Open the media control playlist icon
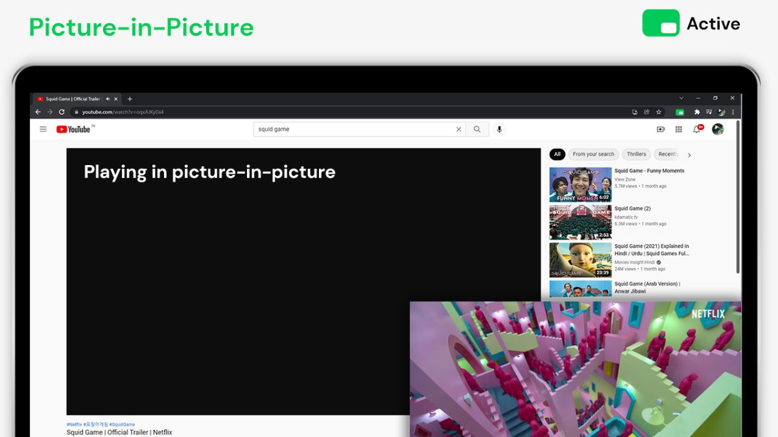This screenshot has height=437, width=778. (x=709, y=112)
